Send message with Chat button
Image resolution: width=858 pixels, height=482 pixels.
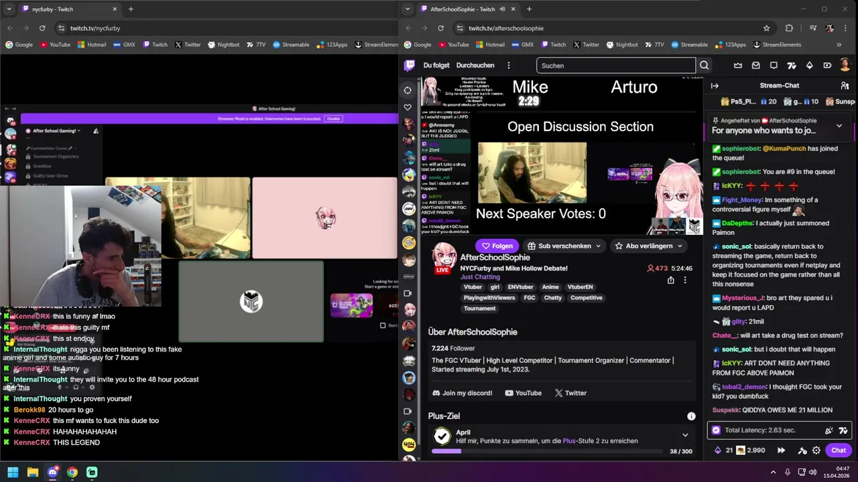[x=839, y=451]
